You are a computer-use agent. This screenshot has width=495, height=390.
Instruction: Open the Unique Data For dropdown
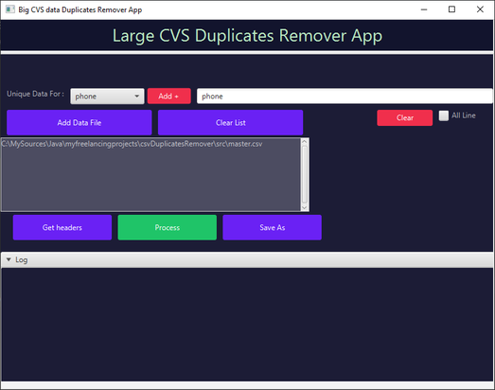107,96
